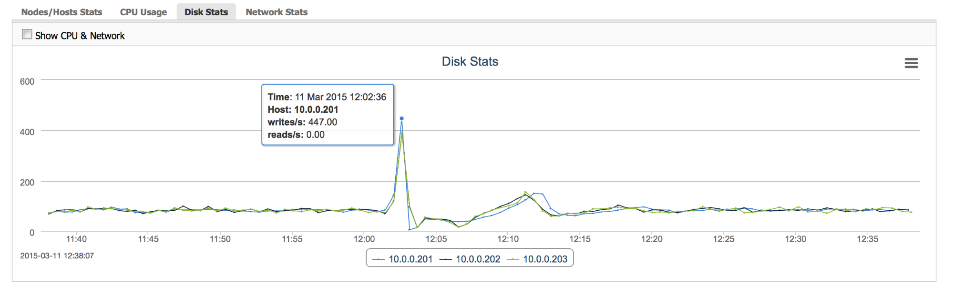Select the Disk Stats tab

click(x=206, y=12)
